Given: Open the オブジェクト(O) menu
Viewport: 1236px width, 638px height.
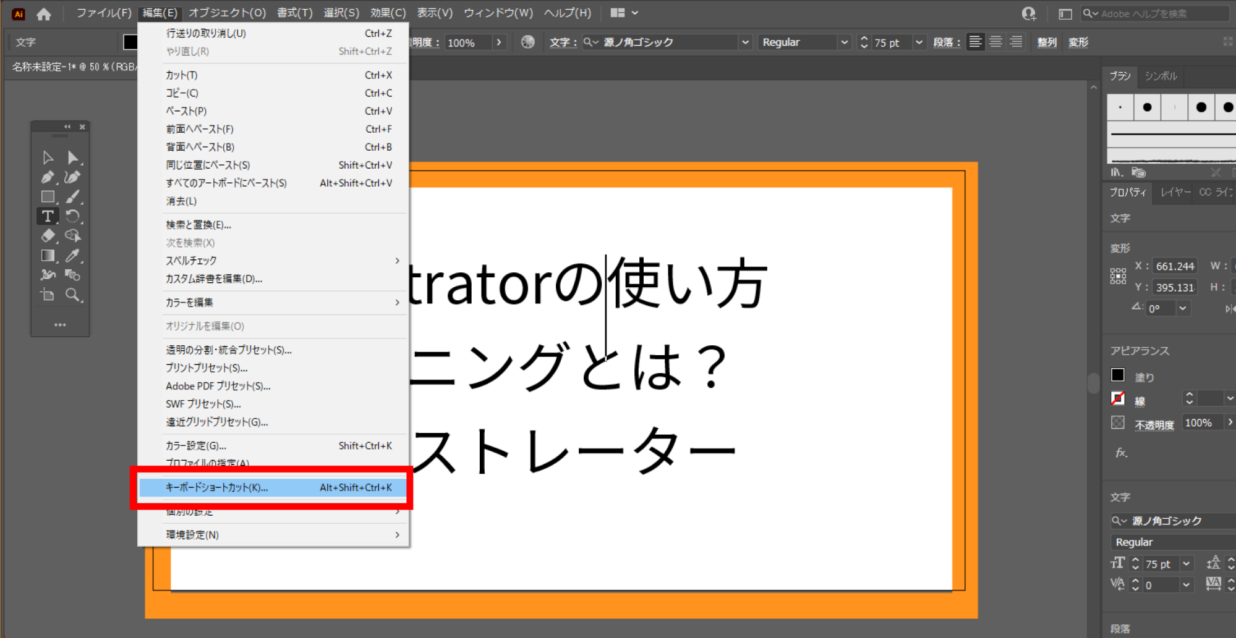Looking at the screenshot, I should 227,13.
